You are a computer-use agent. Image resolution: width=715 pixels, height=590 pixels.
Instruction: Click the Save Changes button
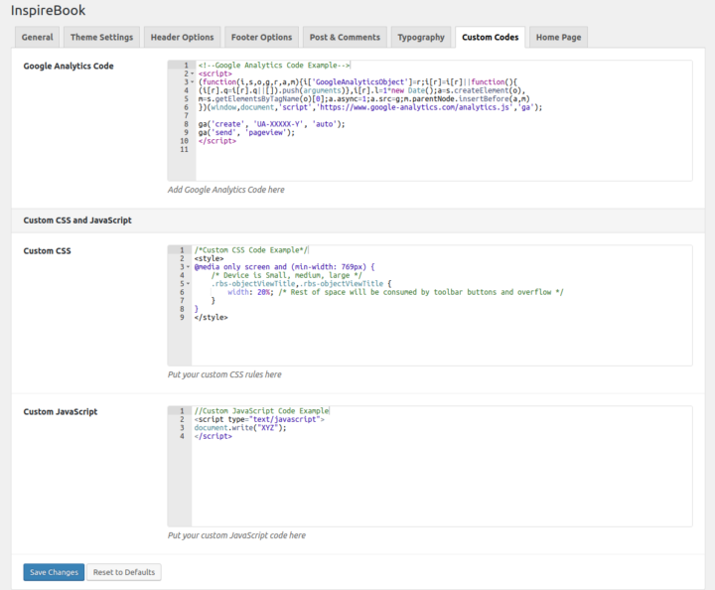[54, 572]
